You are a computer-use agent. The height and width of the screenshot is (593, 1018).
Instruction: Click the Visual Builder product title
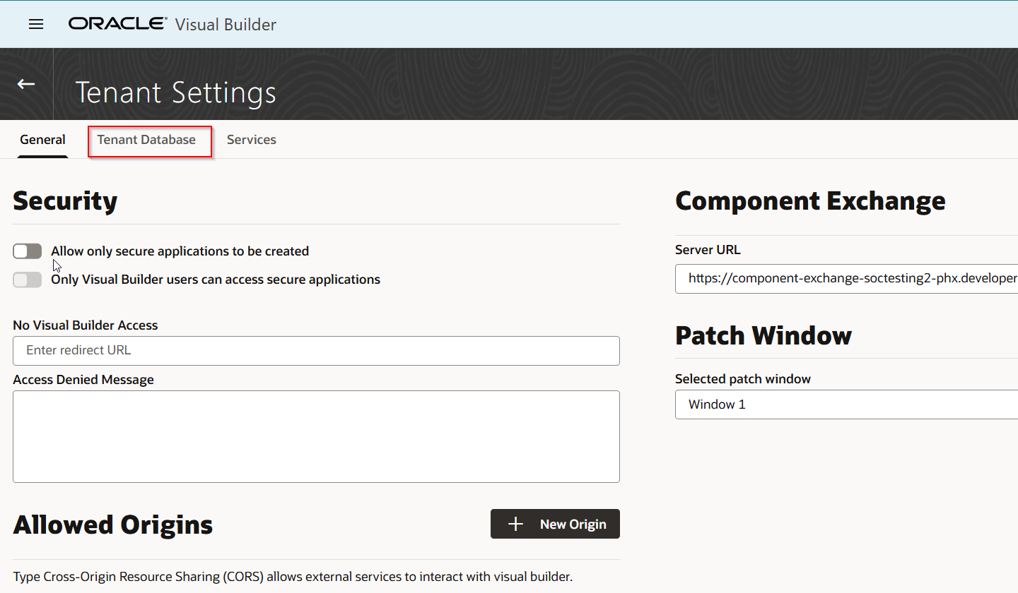[226, 25]
